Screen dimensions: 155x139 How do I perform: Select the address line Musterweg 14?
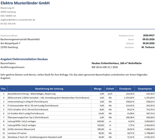pos(7,8)
